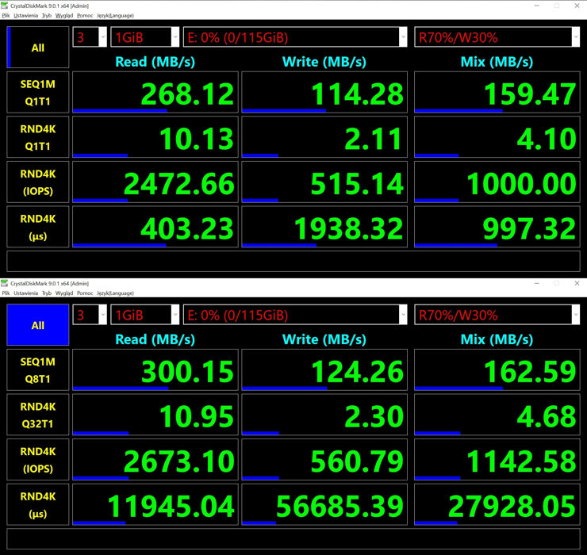Click the SEQ1M mix result 159.47
Screen dimensions: 587x555
click(497, 93)
